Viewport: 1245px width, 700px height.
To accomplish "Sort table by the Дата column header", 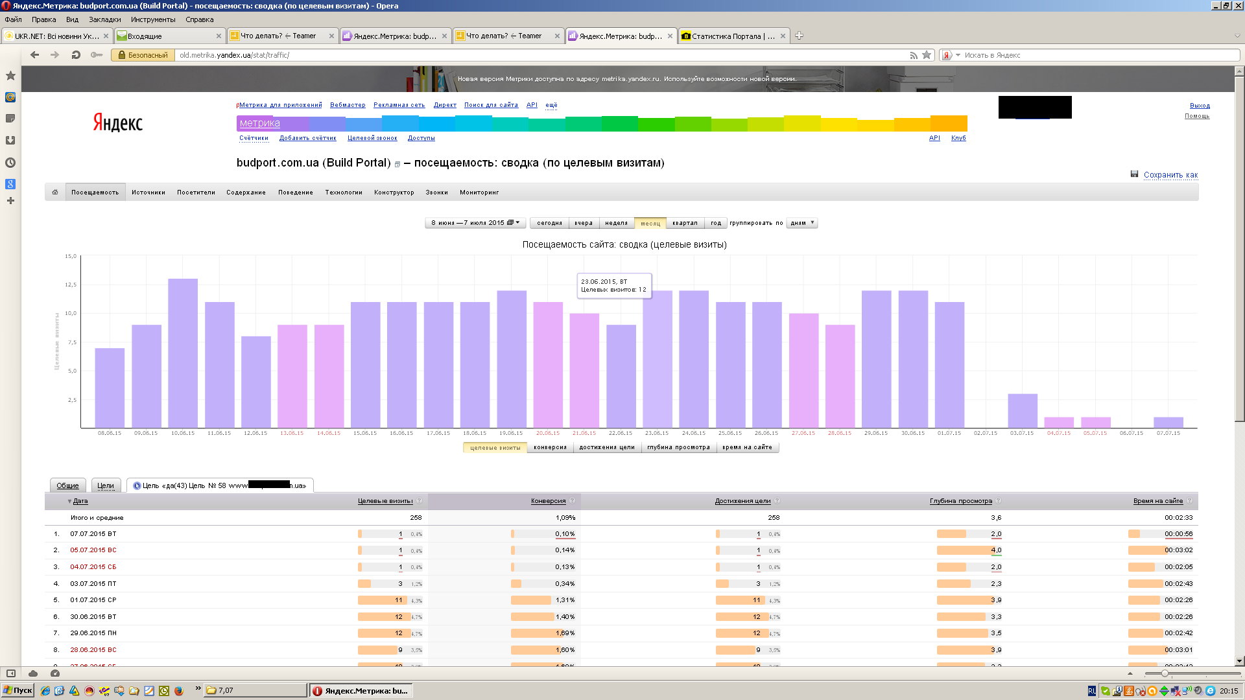I will pos(80,501).
